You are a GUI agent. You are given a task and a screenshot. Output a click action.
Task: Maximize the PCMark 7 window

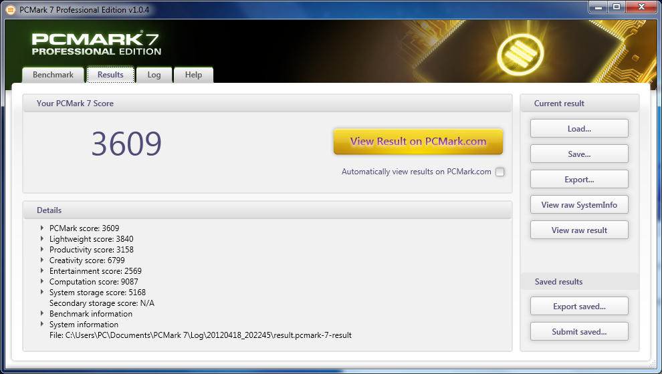(x=617, y=7)
